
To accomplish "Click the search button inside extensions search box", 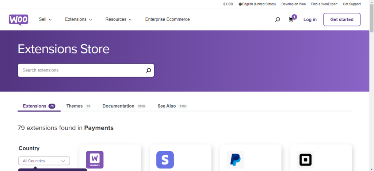I will (148, 70).
